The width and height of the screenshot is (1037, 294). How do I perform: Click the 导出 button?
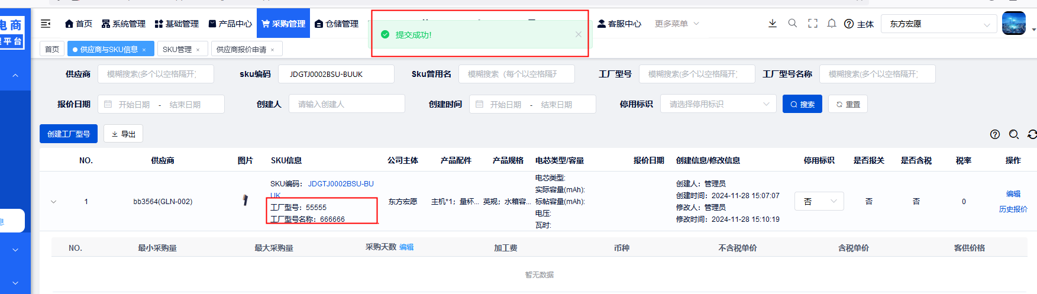pos(123,134)
